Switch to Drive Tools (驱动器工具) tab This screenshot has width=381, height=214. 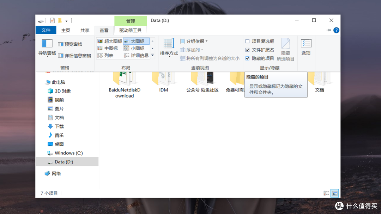131,30
